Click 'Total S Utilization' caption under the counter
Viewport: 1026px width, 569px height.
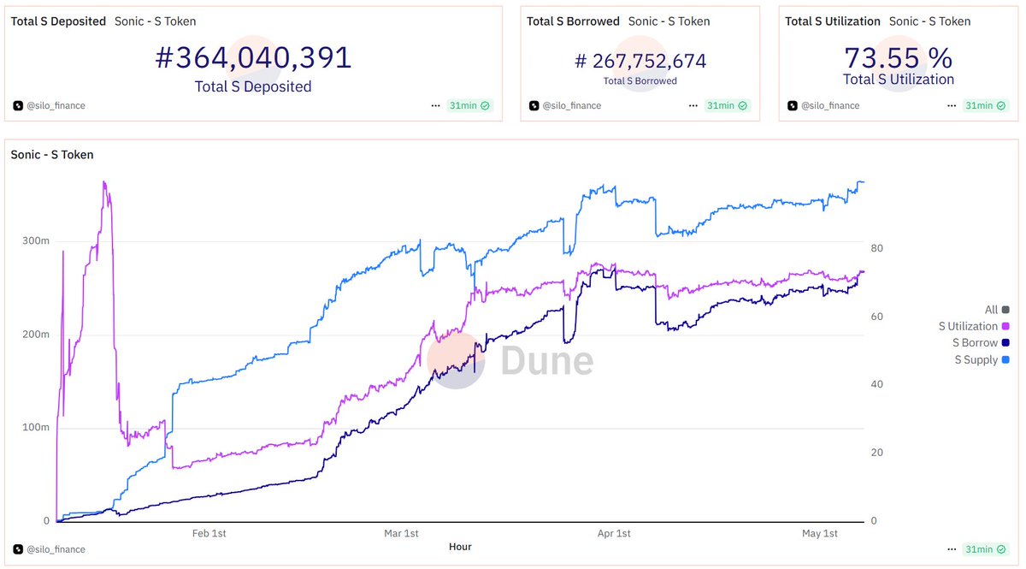[x=899, y=80]
